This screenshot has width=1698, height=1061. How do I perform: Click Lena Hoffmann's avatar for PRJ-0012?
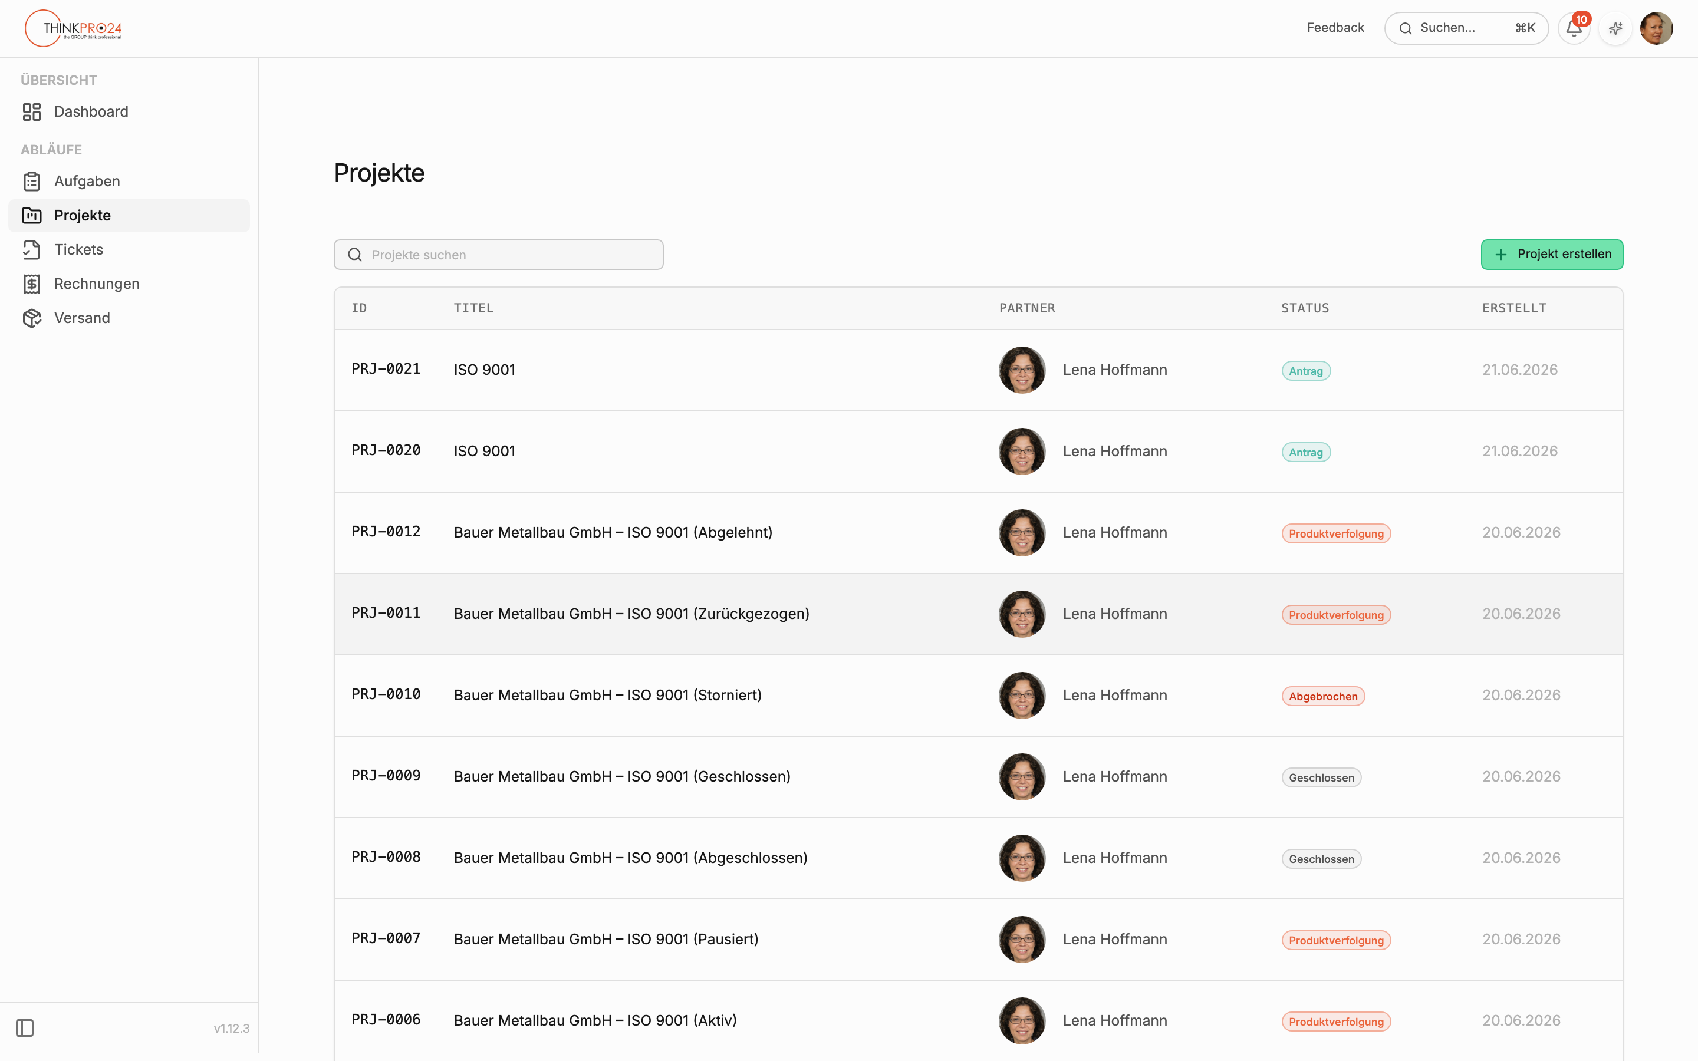1022,533
